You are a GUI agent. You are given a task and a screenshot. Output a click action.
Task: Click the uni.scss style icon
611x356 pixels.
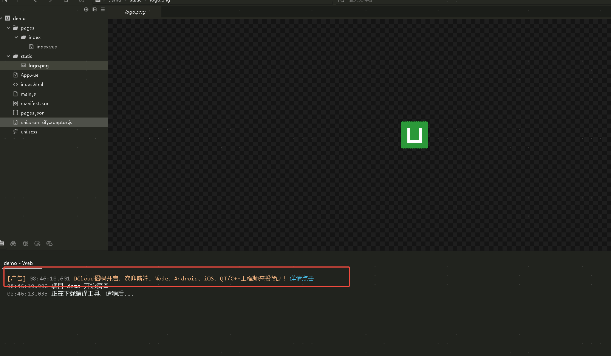15,132
